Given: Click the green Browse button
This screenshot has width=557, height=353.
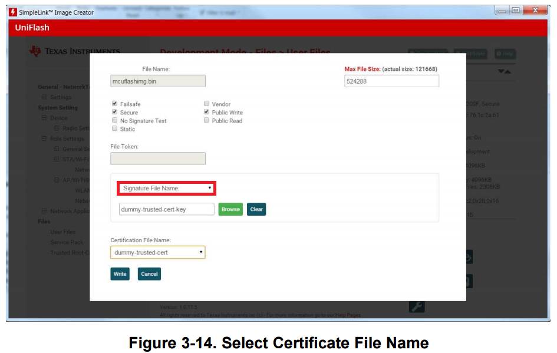Looking at the screenshot, I should (230, 209).
